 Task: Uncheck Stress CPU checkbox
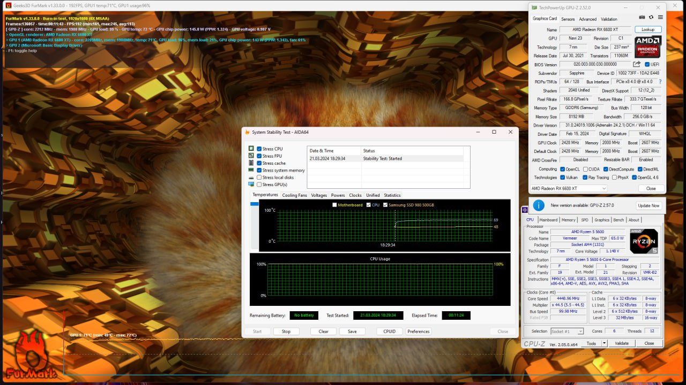click(x=259, y=149)
